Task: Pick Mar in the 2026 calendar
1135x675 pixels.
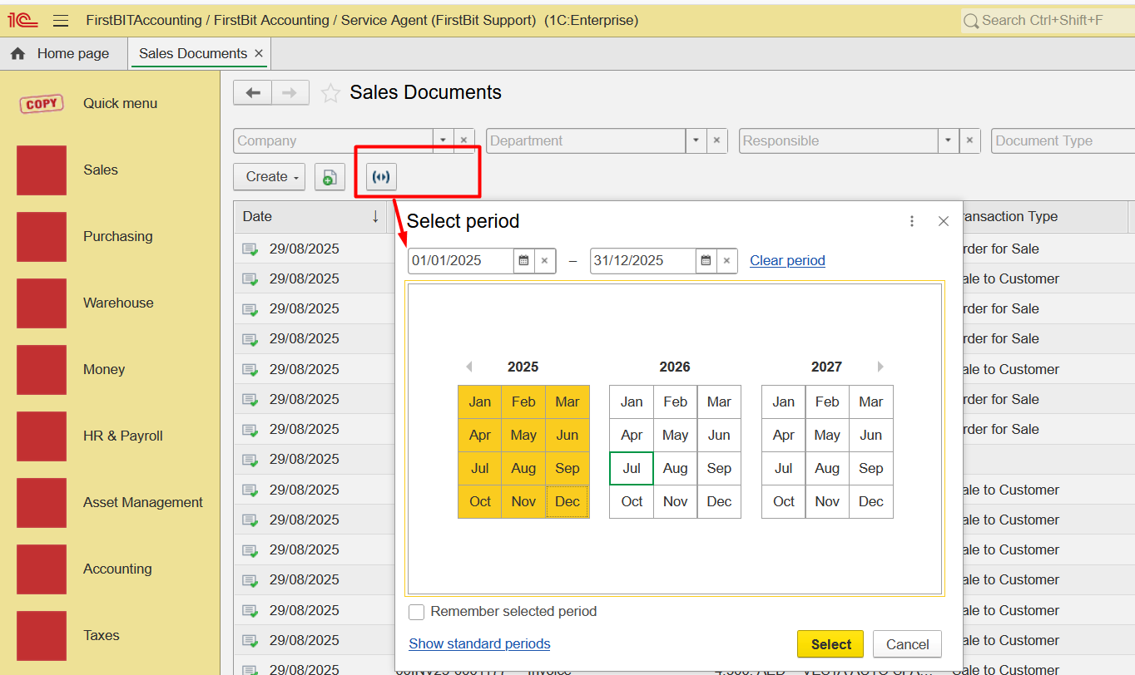Action: point(719,402)
